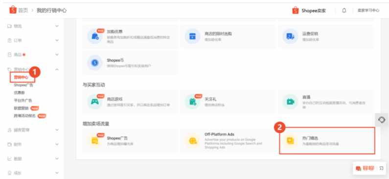Open the notification bell
The image size is (389, 179).
[x=344, y=10]
